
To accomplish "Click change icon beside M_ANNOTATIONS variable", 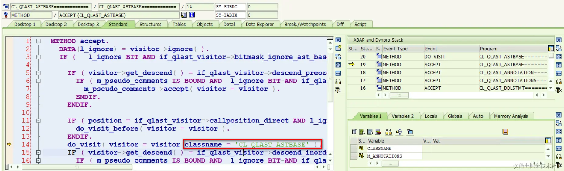I will [361, 156].
